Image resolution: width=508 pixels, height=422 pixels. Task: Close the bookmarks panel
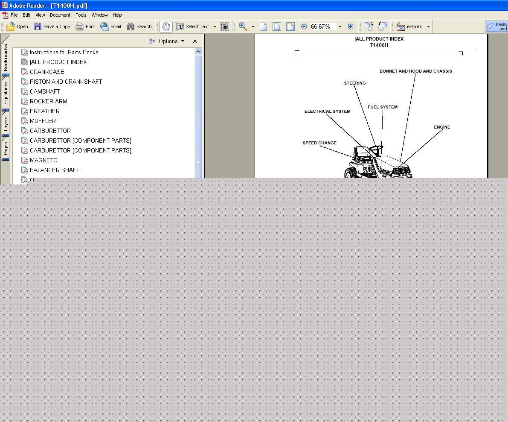[194, 41]
